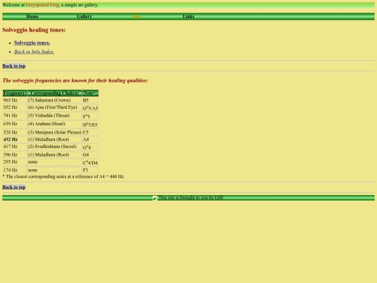Click the Solveggio healing tones heading
377x283 pixels.
pos(34,30)
